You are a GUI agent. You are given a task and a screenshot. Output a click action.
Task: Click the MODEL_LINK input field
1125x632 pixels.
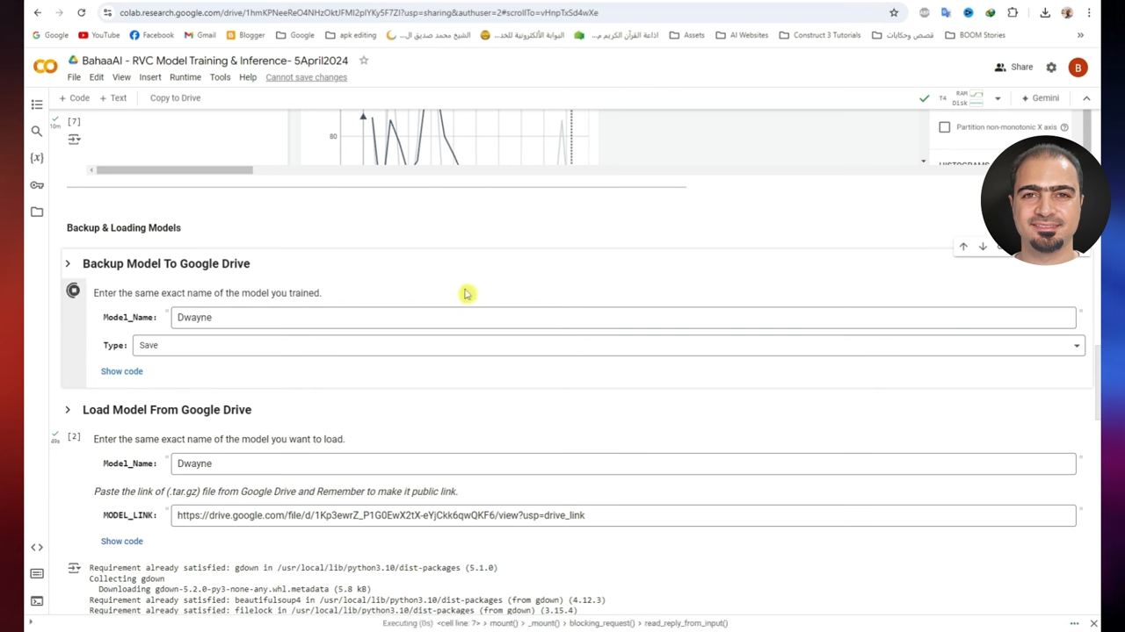(622, 515)
